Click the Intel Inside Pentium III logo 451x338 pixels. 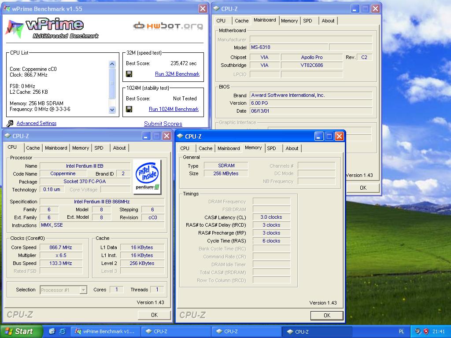[147, 176]
